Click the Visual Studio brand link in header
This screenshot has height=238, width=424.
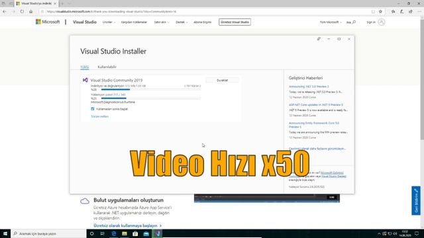85,22
